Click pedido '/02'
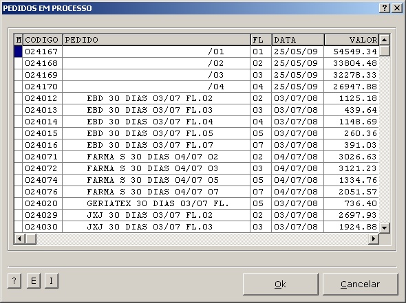406x303 pixels. click(216, 63)
